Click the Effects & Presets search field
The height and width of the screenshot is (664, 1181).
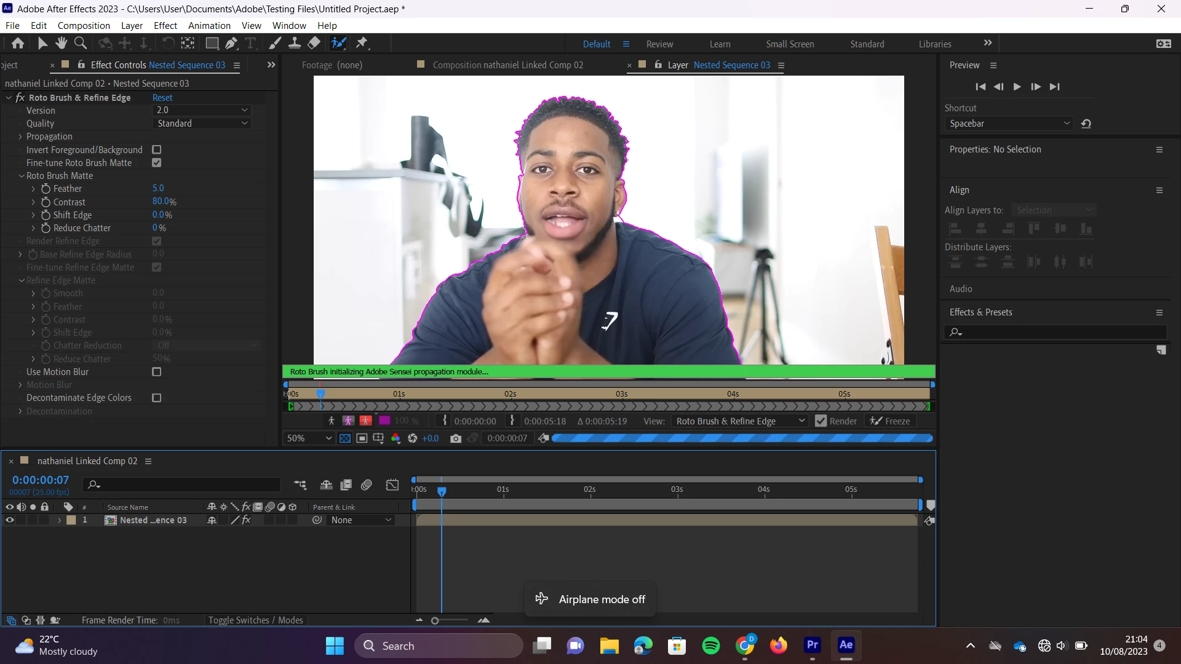(x=1058, y=332)
